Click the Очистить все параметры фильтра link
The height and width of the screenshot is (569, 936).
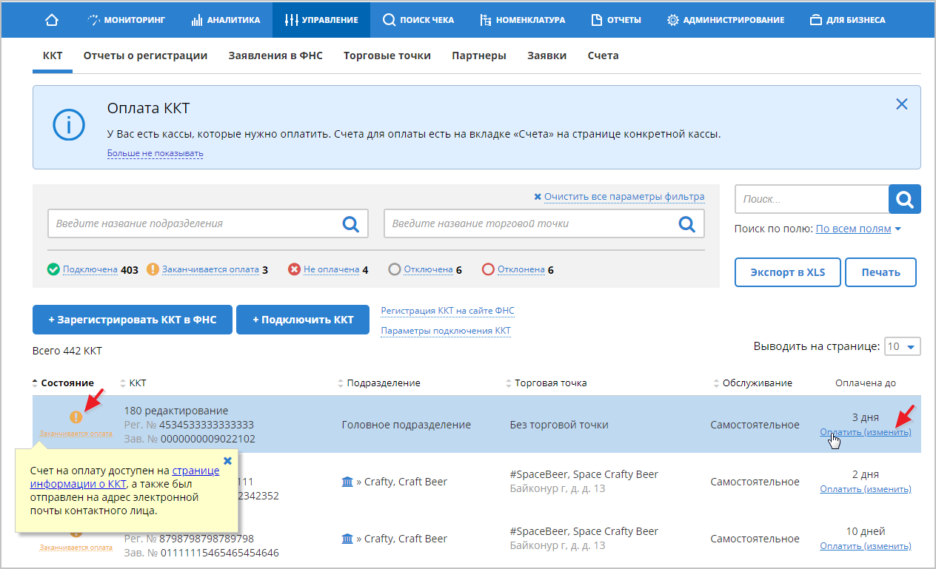[x=624, y=197]
